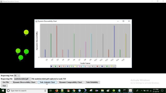Open the VirtualBox cube icon in taskbar

(x=80, y=91)
